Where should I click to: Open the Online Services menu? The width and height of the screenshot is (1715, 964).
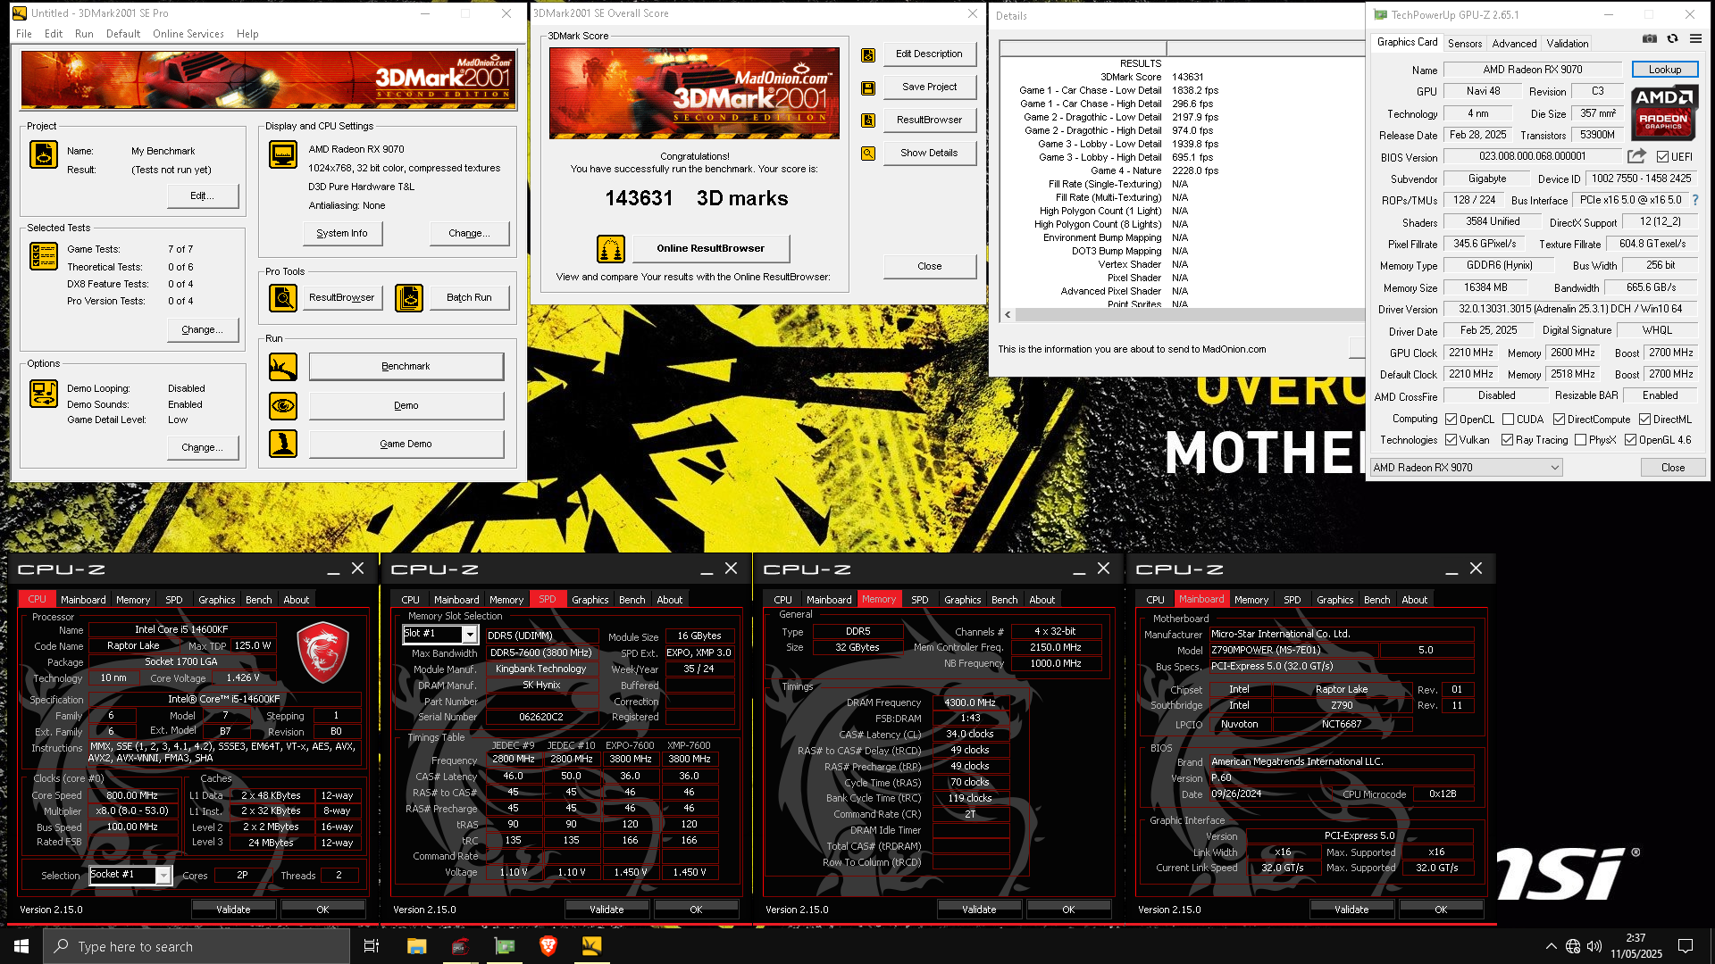click(x=188, y=34)
